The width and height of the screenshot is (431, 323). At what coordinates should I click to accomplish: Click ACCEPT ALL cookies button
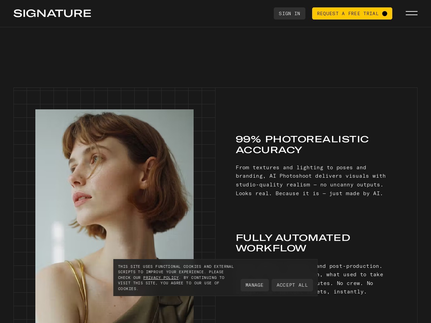(292, 285)
